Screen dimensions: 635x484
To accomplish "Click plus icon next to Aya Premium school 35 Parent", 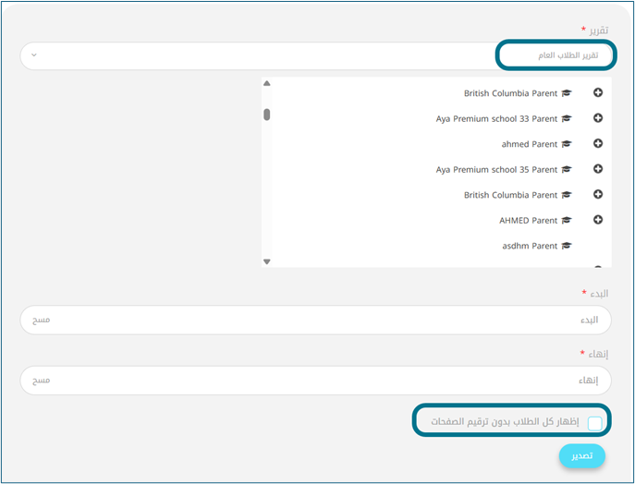I will pyautogui.click(x=597, y=169).
